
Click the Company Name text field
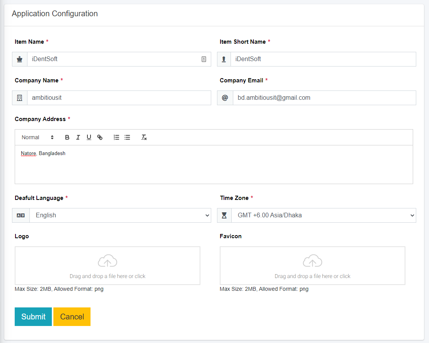(x=119, y=98)
